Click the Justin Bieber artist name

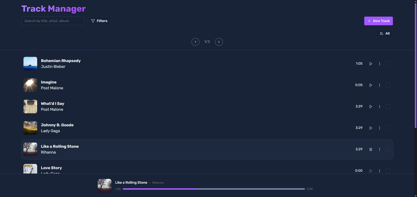point(53,66)
